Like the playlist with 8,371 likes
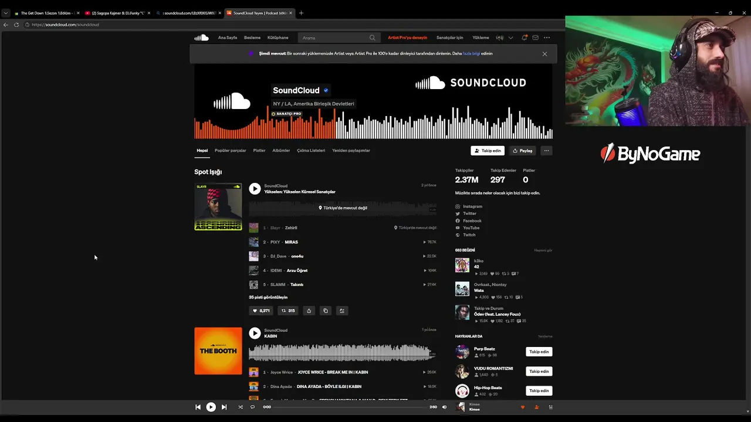 tap(261, 311)
